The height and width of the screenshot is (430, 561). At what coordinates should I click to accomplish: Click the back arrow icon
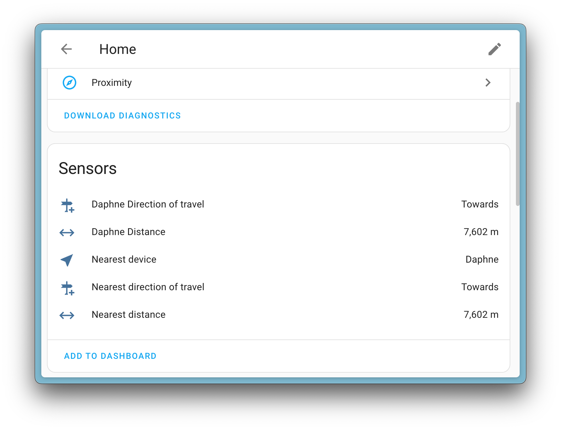point(66,49)
